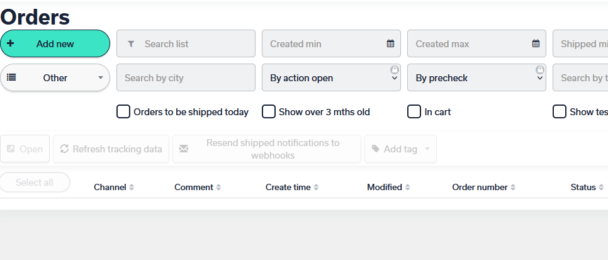Sort by Channel column arrows
The width and height of the screenshot is (608, 260).
tap(132, 188)
